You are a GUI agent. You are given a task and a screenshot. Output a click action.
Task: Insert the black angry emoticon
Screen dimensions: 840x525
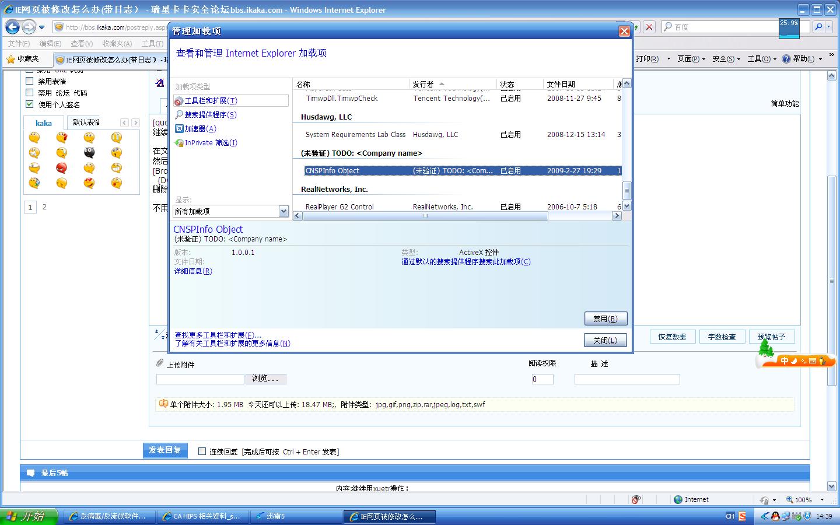click(89, 153)
